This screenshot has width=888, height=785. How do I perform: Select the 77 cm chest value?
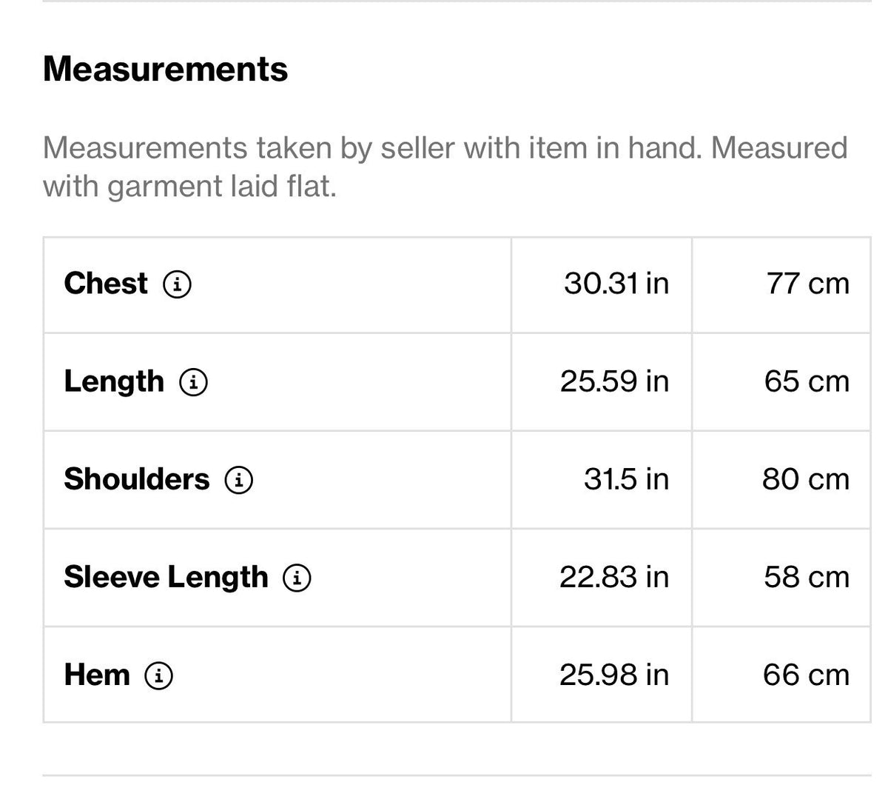(x=808, y=284)
